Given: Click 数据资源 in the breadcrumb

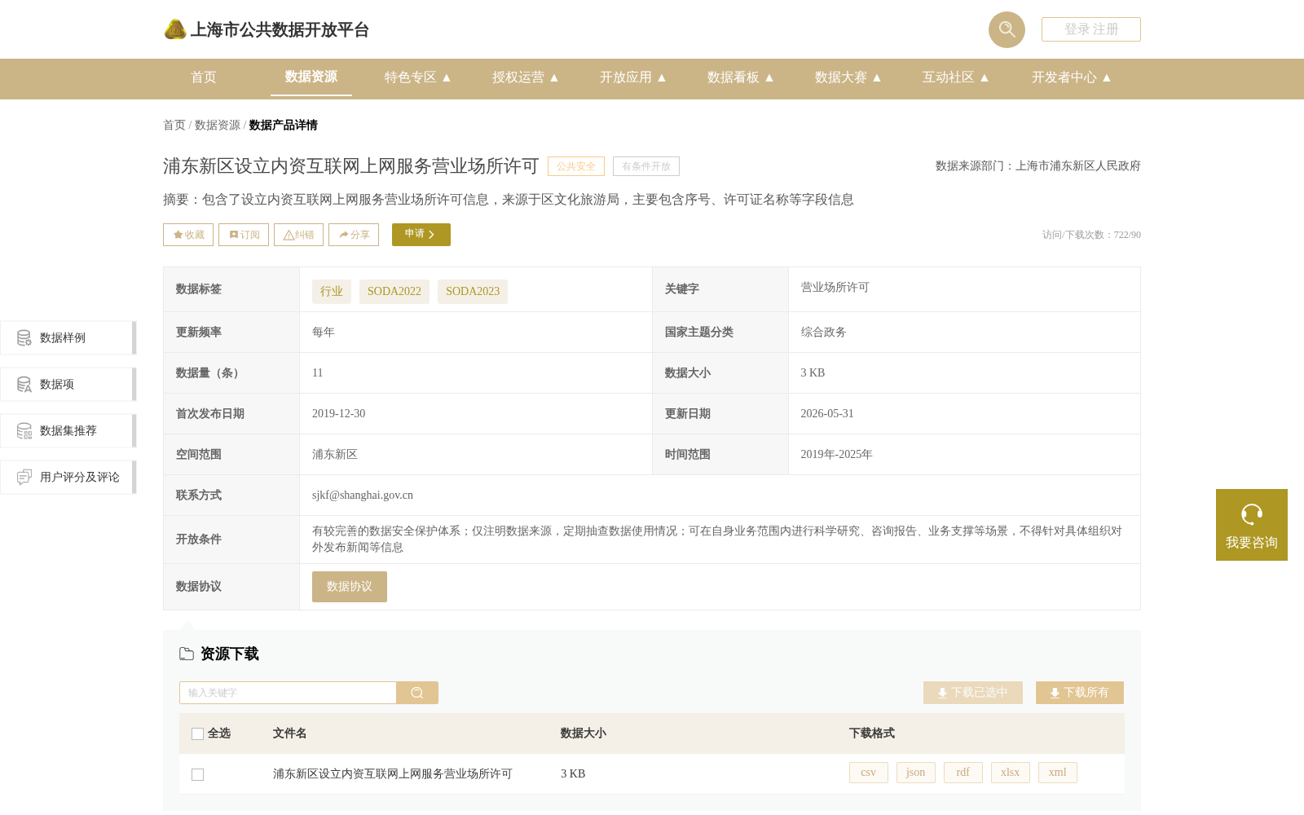Looking at the screenshot, I should pos(218,126).
